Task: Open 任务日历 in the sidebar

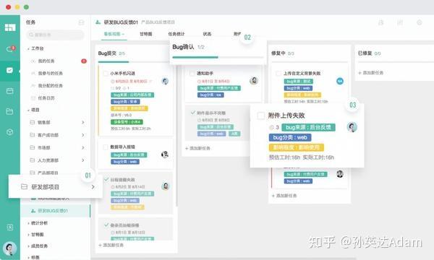Action: click(x=46, y=97)
